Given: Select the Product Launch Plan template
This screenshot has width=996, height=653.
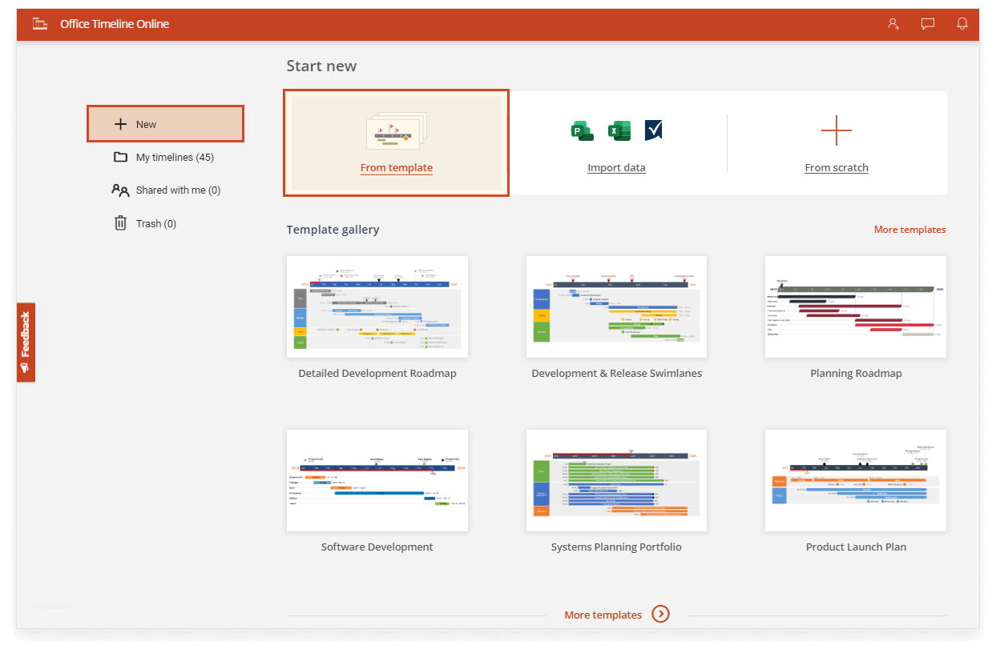Looking at the screenshot, I should (855, 480).
